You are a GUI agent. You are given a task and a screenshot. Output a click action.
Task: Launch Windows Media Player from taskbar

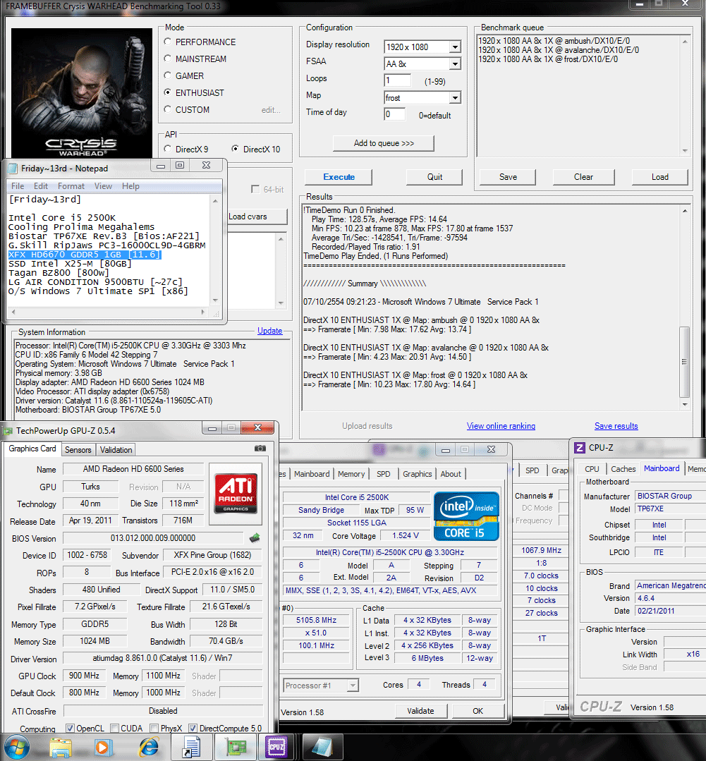tap(102, 748)
